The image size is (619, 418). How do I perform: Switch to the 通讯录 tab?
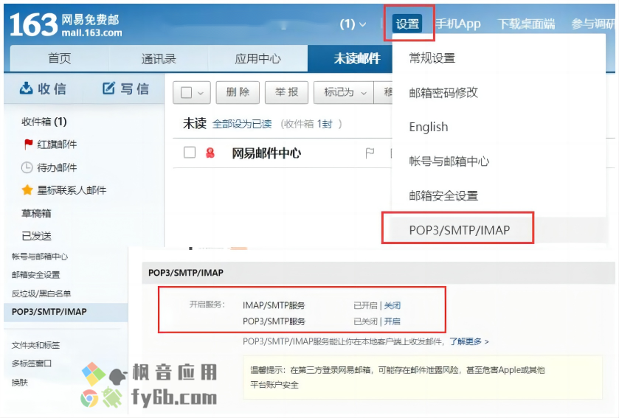(x=159, y=58)
